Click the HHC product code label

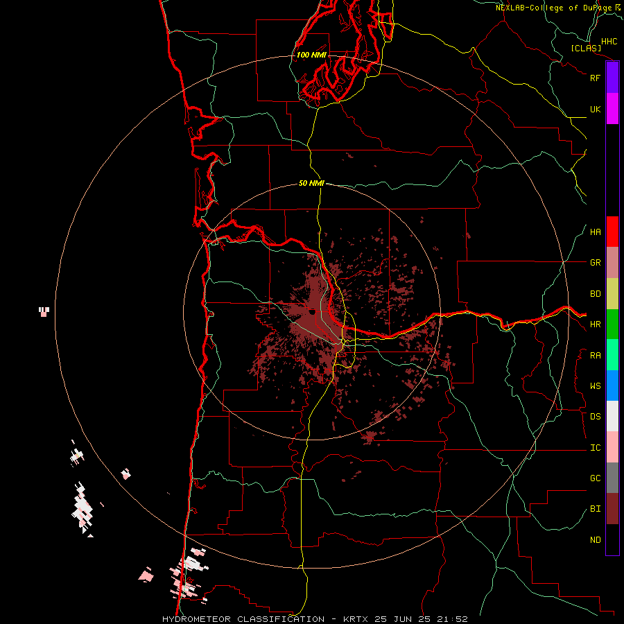pyautogui.click(x=609, y=42)
